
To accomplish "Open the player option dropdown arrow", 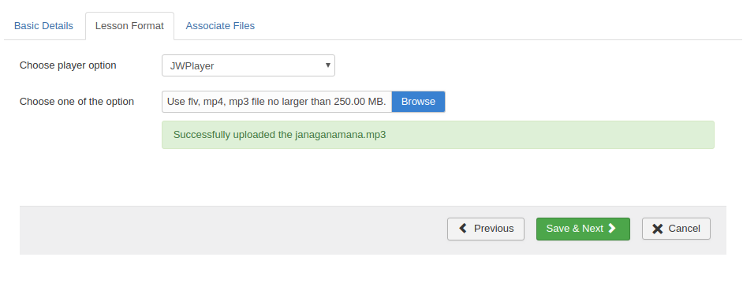I will 327,65.
